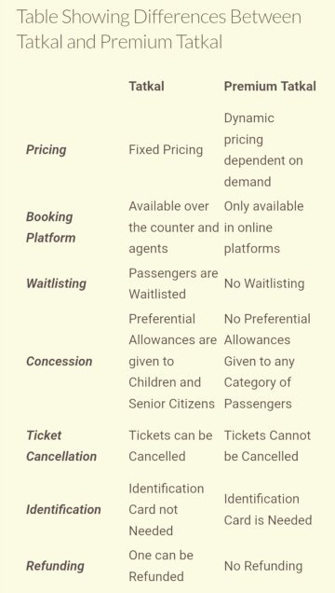Select the Premium Tatkal column header
The image size is (335, 593).
pyautogui.click(x=270, y=86)
